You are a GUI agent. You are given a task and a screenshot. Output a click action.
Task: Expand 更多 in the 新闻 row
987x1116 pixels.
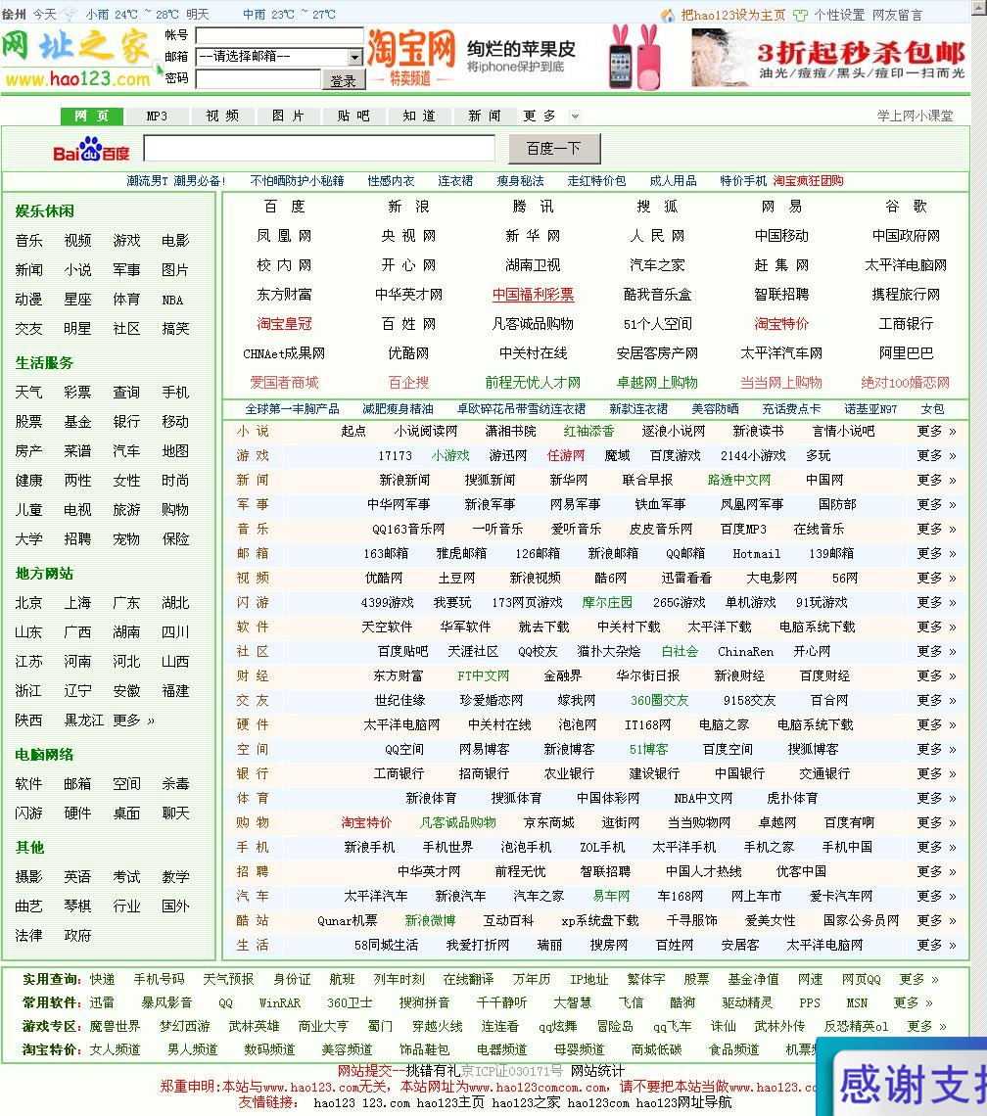coord(936,481)
